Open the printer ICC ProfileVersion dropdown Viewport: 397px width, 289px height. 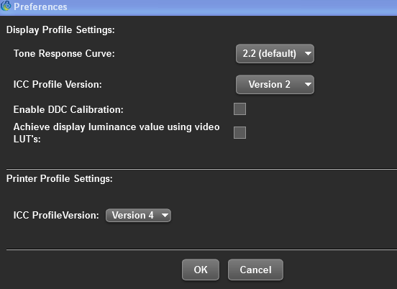click(138, 216)
